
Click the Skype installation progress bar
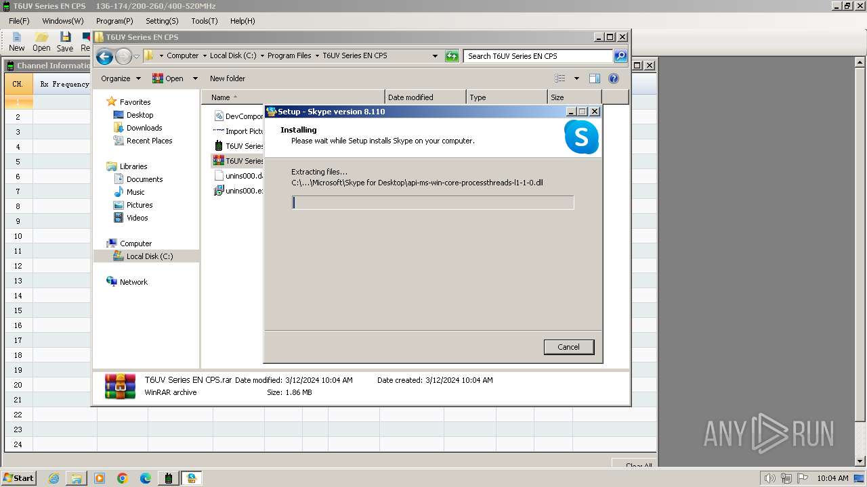[433, 202]
